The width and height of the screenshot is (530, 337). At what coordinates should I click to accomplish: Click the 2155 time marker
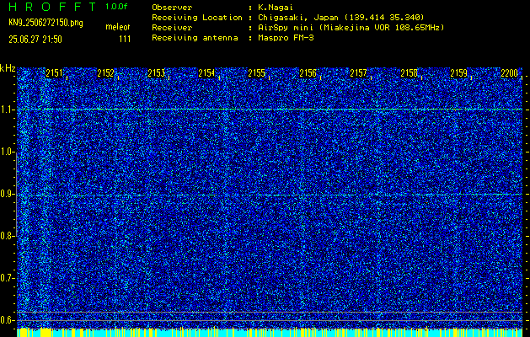click(x=257, y=73)
